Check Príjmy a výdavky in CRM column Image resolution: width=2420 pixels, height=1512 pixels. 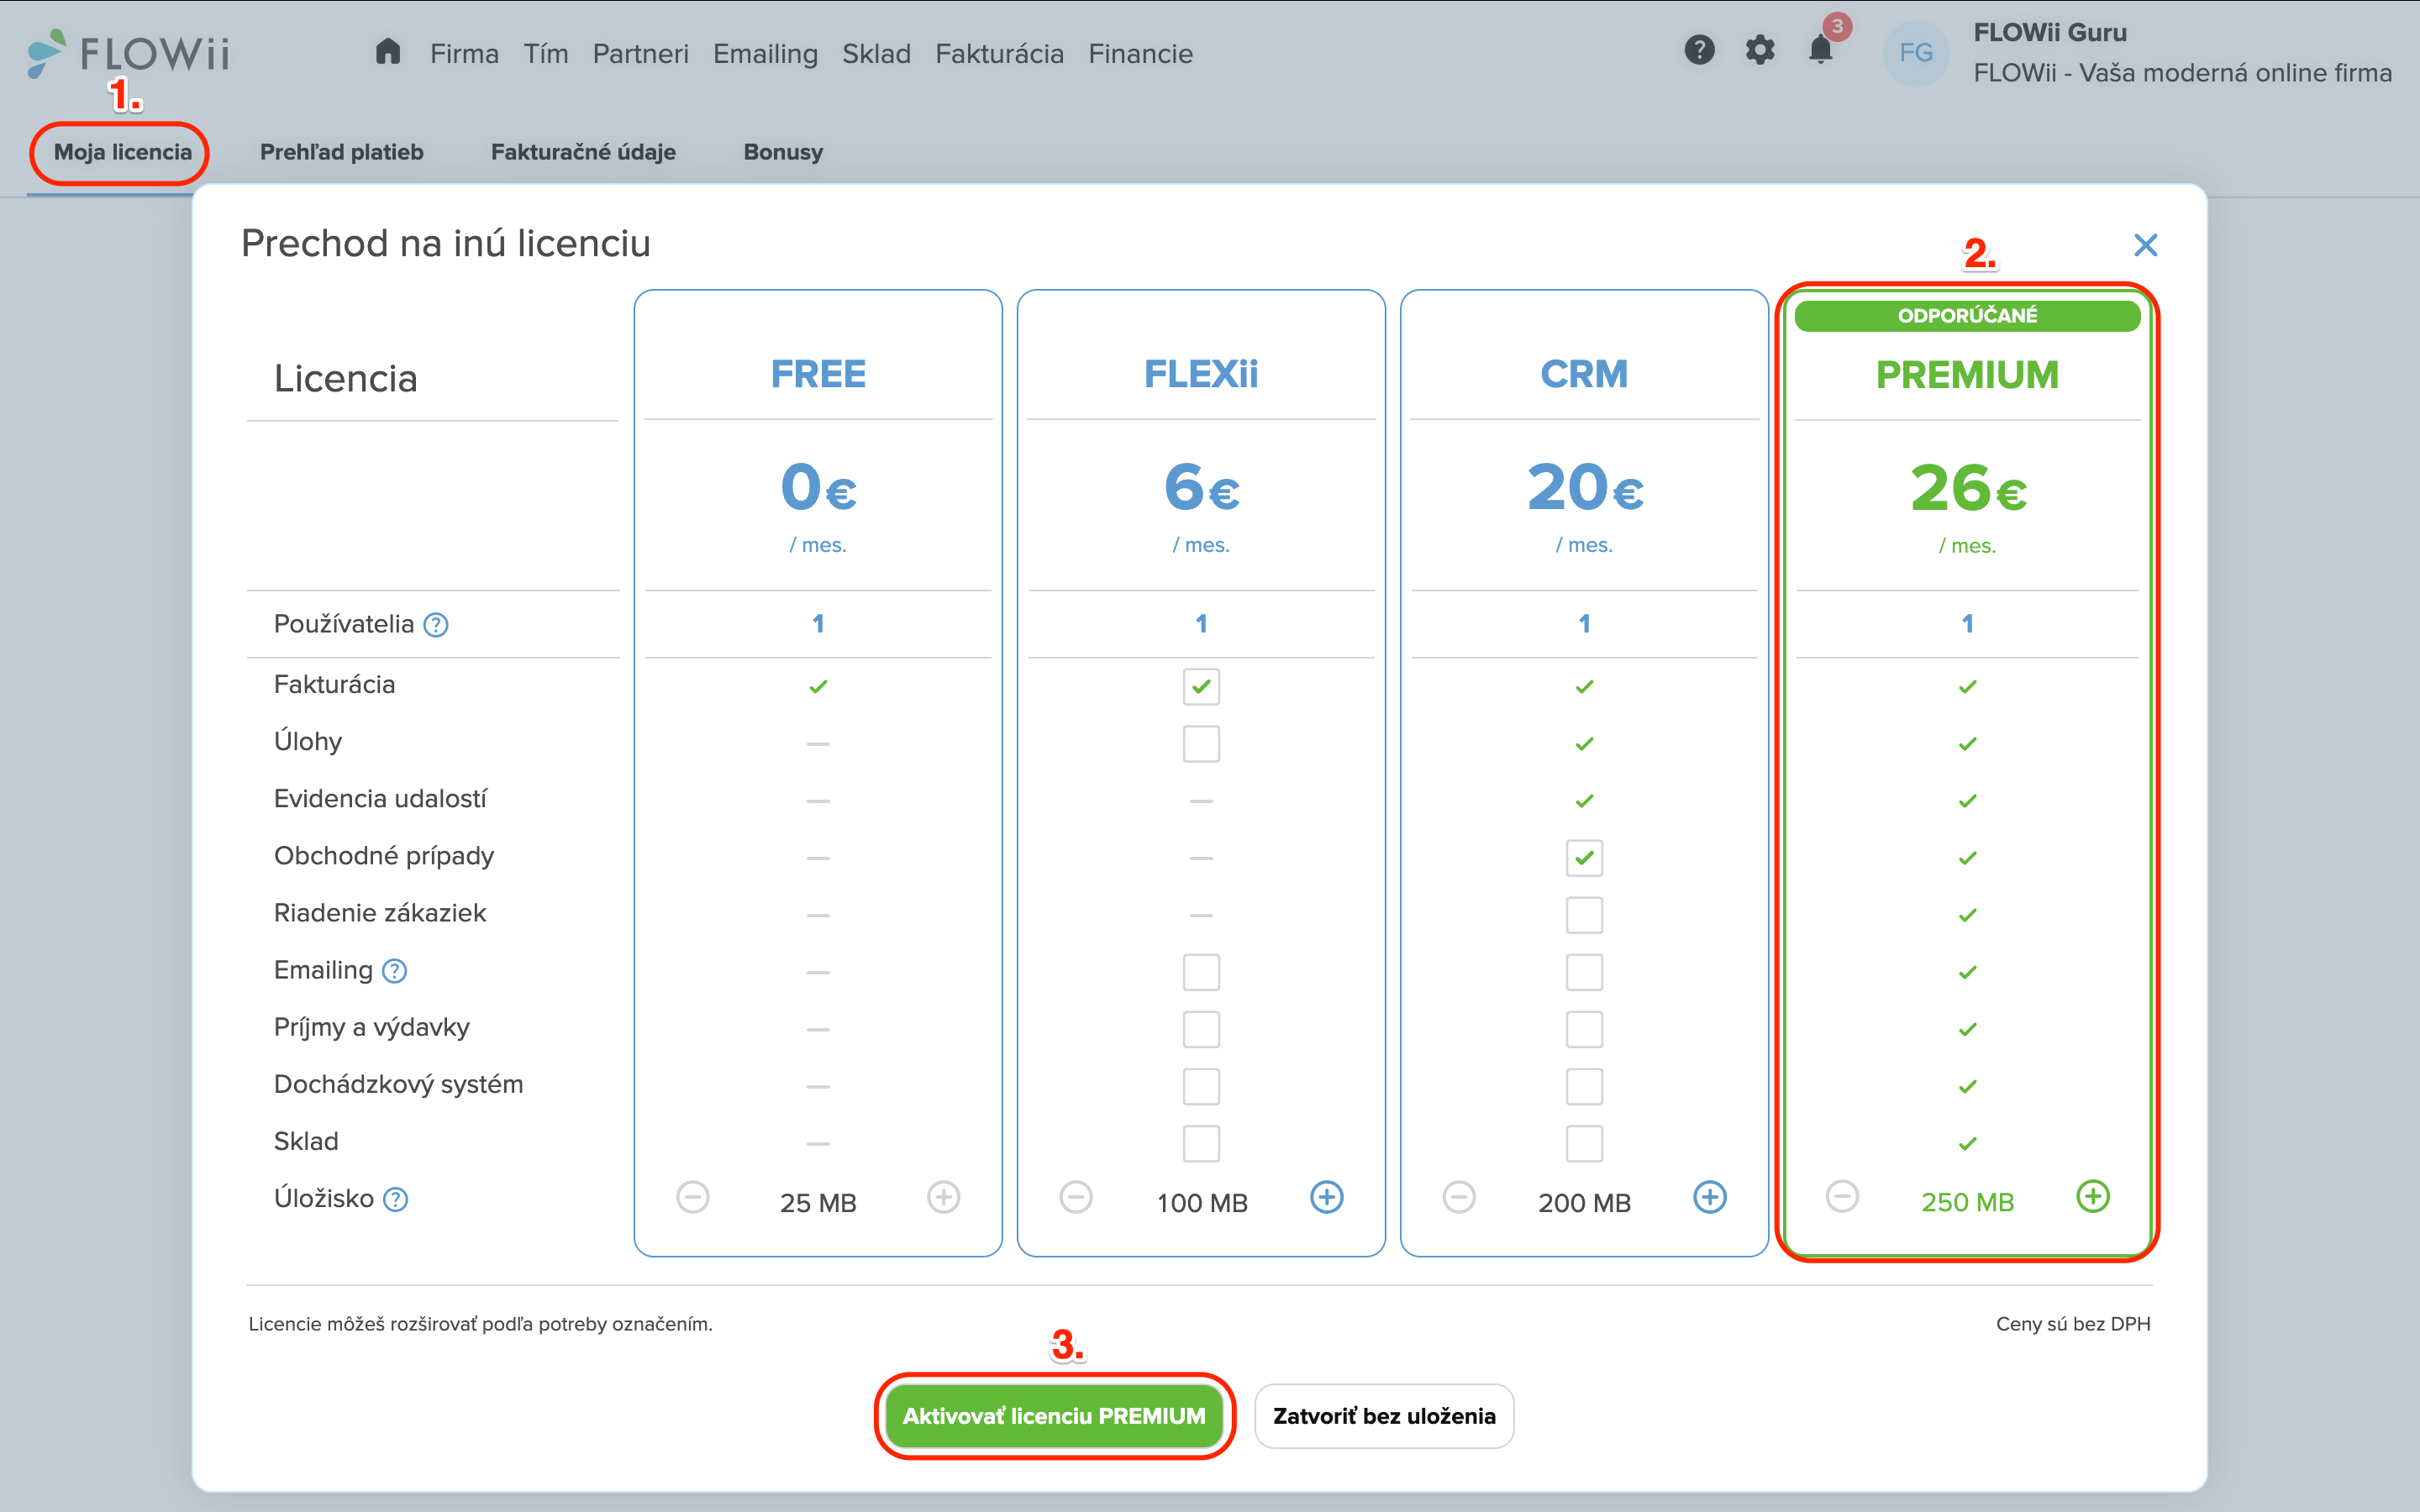point(1584,1028)
